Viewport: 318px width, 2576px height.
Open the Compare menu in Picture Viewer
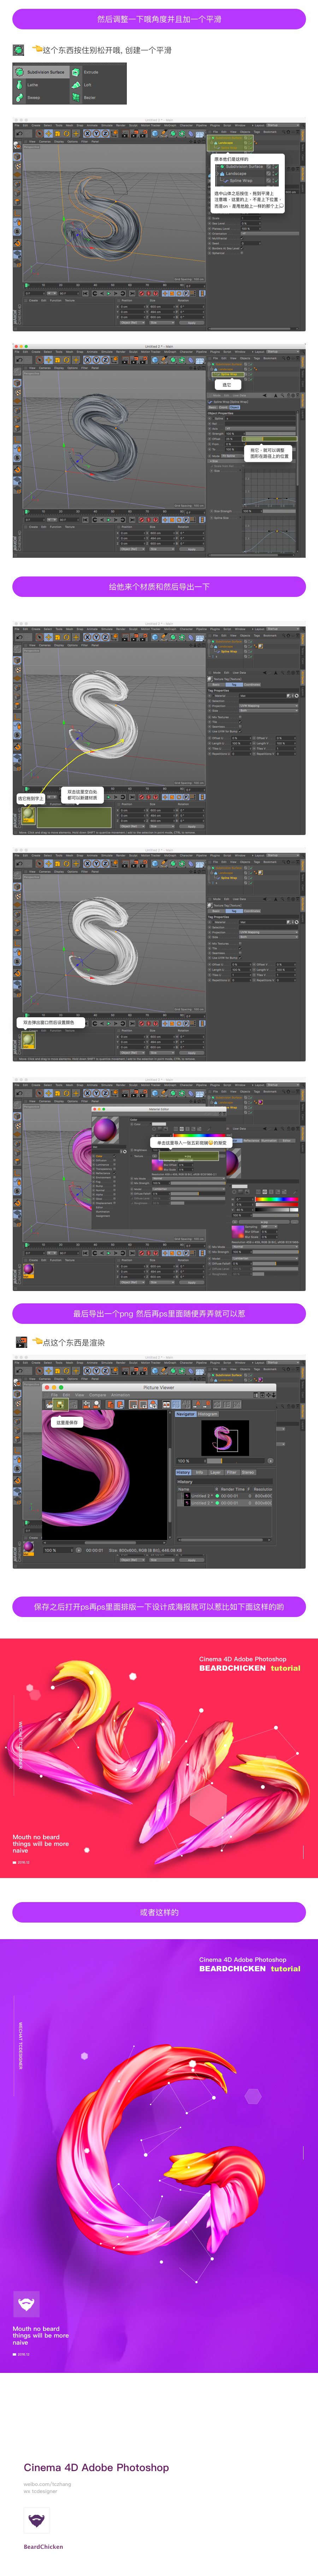(98, 1395)
